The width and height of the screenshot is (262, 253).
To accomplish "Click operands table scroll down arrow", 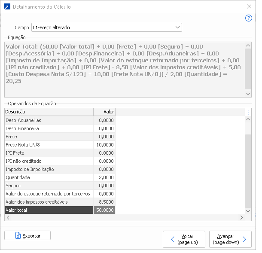I will point(248,211).
